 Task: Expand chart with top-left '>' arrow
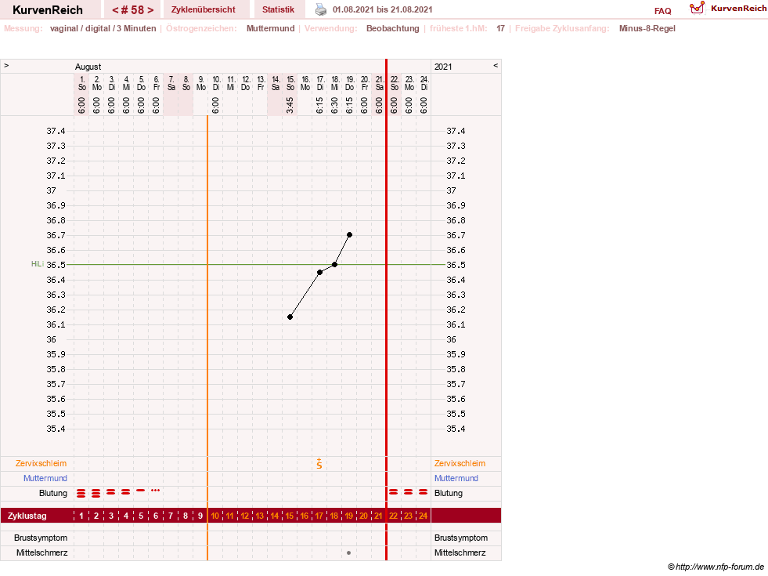pyautogui.click(x=6, y=65)
